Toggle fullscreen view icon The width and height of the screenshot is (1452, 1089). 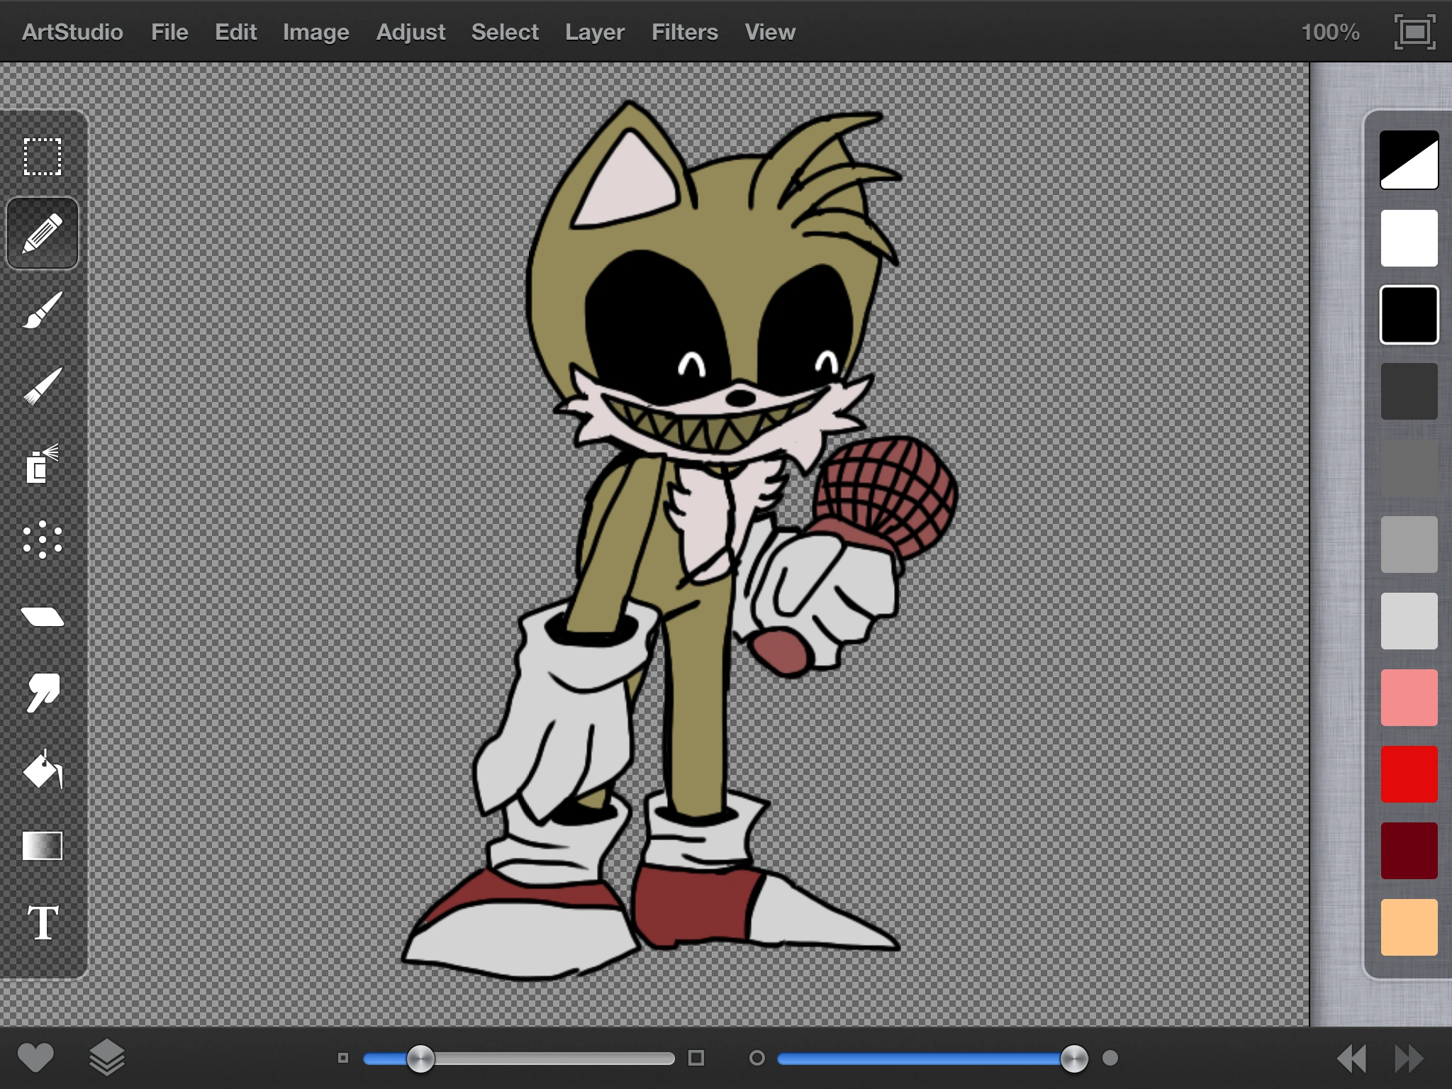[x=1414, y=32]
